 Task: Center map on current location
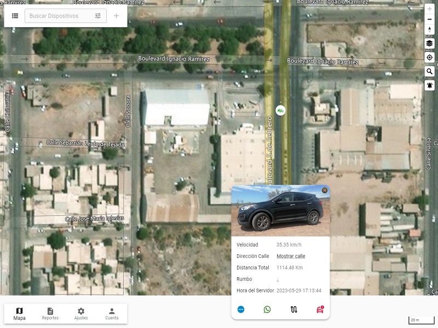click(x=429, y=57)
